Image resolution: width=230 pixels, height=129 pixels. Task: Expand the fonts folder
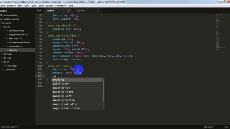(2, 54)
